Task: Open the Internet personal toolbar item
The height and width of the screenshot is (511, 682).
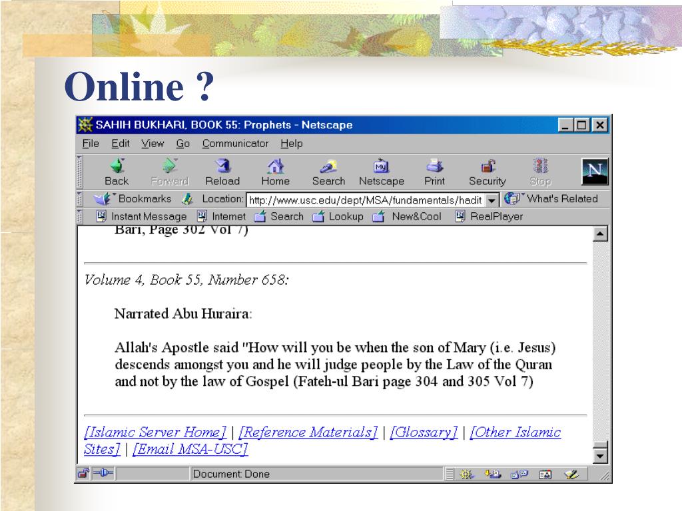Action: tap(221, 216)
